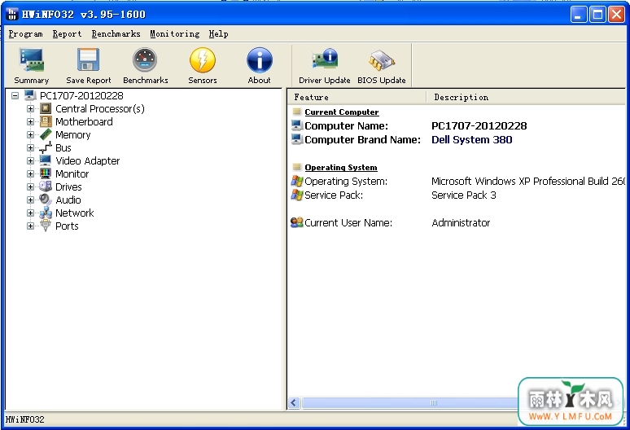Click the HWiNFO32 status bar text
Screen dimensions: 630x430
coord(25,419)
